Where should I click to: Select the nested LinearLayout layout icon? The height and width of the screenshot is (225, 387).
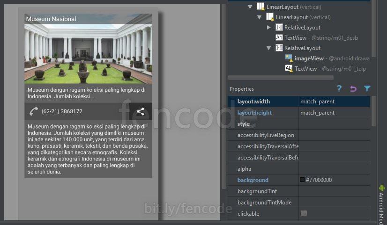pos(270,17)
